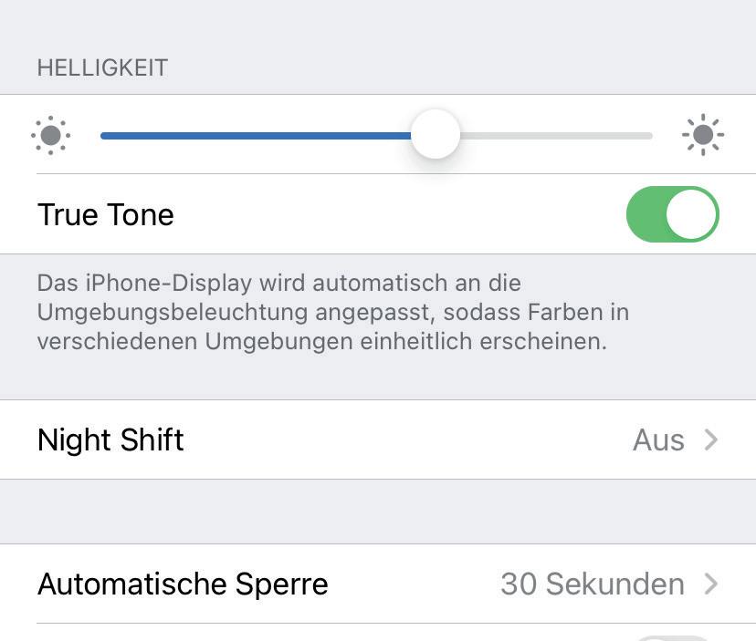The width and height of the screenshot is (756, 641).
Task: Tap the empty gray area above HELLIGKEIT
Action: point(378,23)
